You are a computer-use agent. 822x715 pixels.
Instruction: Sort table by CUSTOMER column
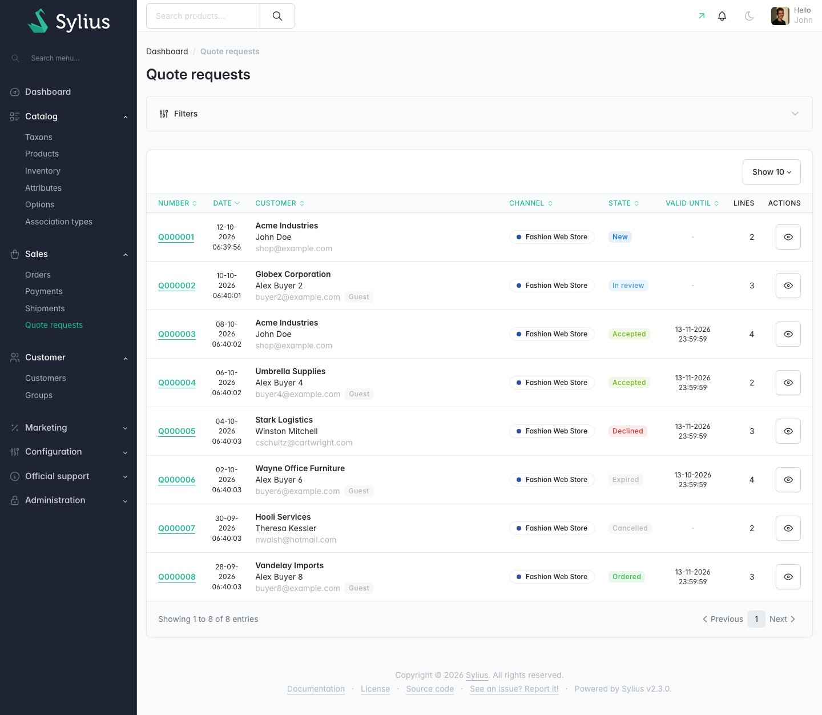pos(280,203)
